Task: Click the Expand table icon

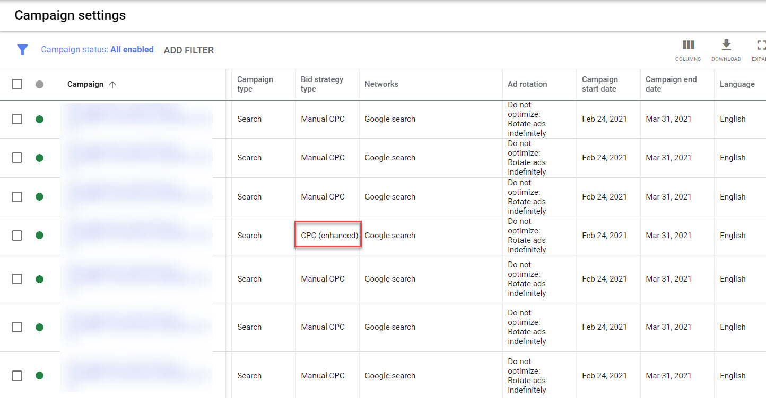Action: (761, 46)
